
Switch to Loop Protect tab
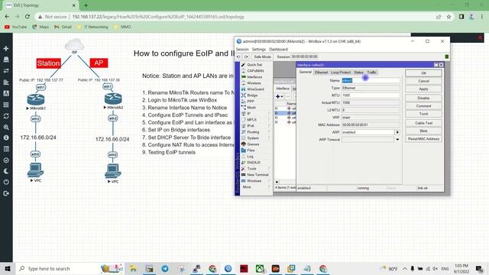tap(341, 73)
